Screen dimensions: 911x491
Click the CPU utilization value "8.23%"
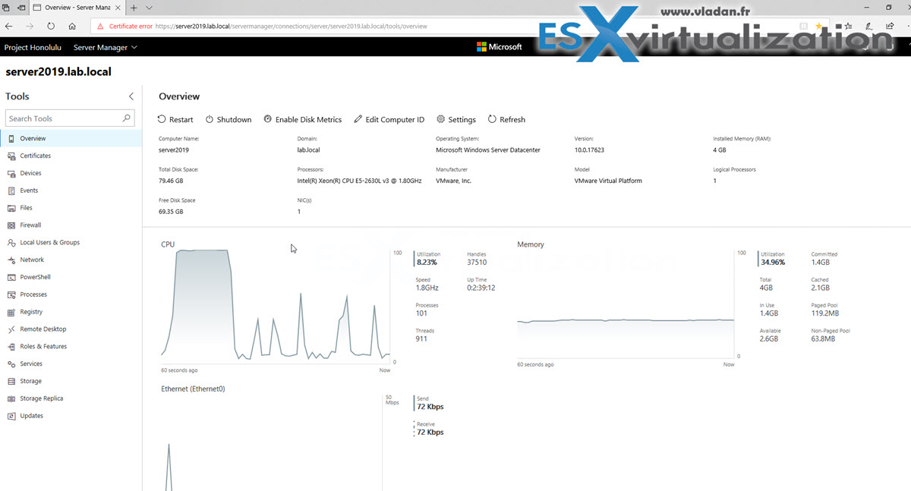coord(427,263)
